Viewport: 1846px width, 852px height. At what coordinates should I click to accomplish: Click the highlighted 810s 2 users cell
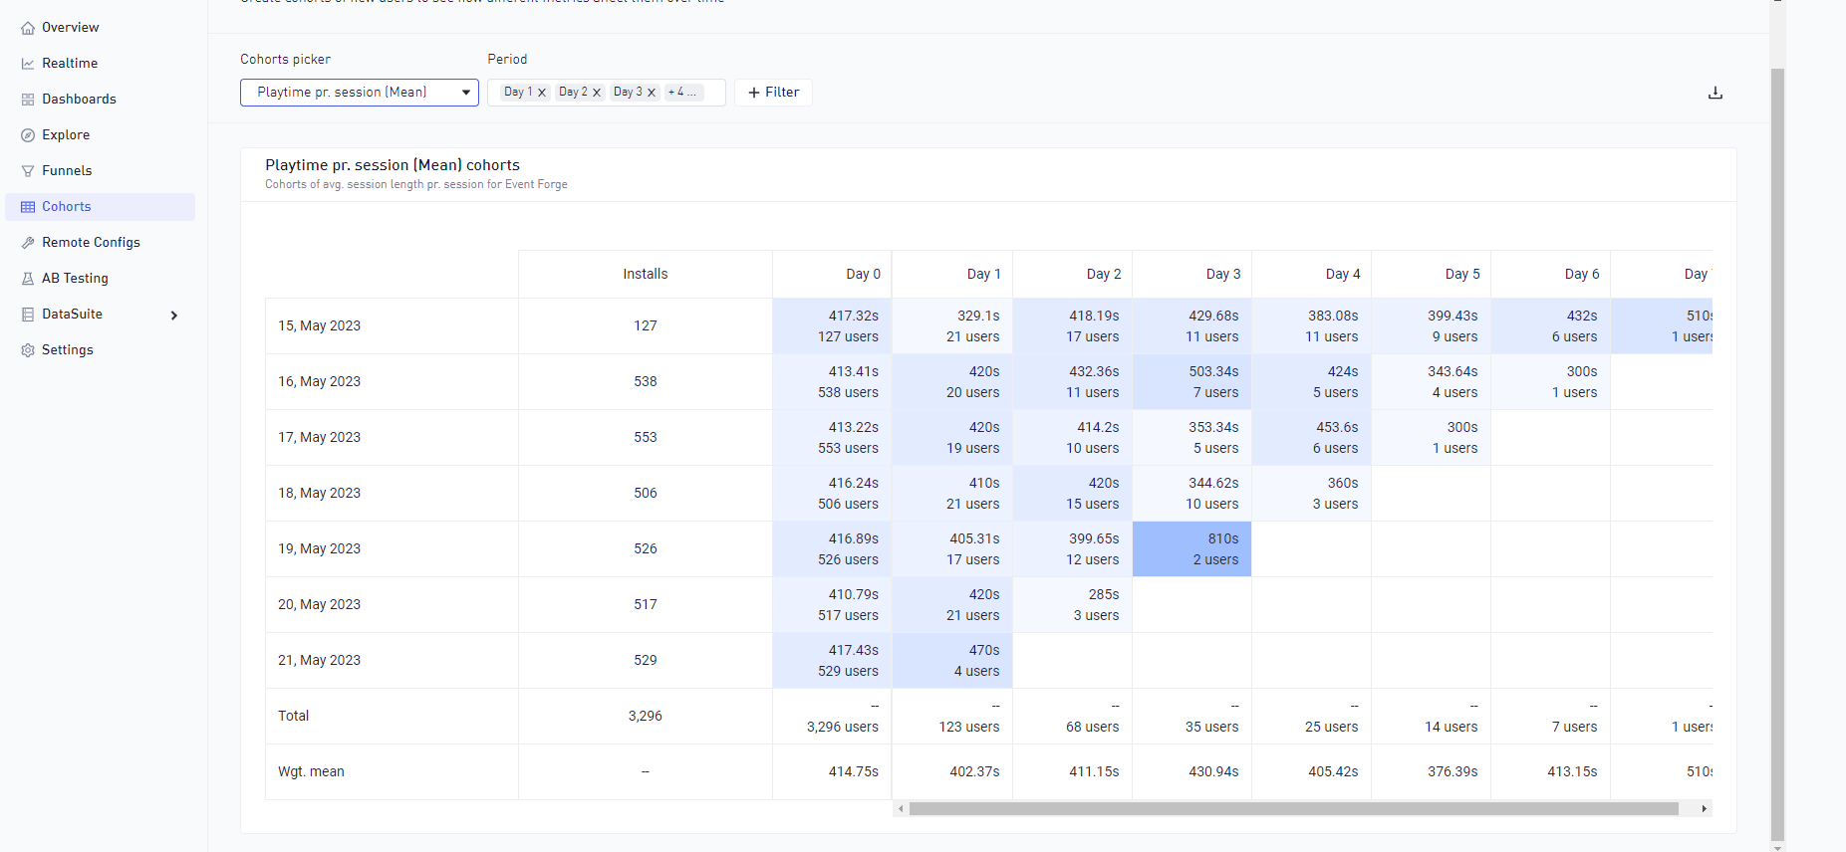click(1192, 549)
